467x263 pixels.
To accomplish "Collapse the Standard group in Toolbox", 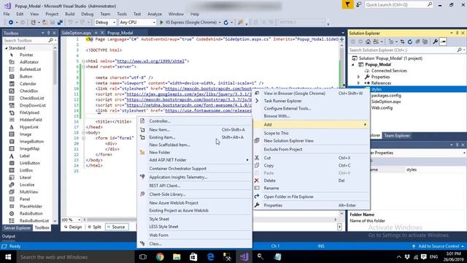I will click(x=7, y=48).
